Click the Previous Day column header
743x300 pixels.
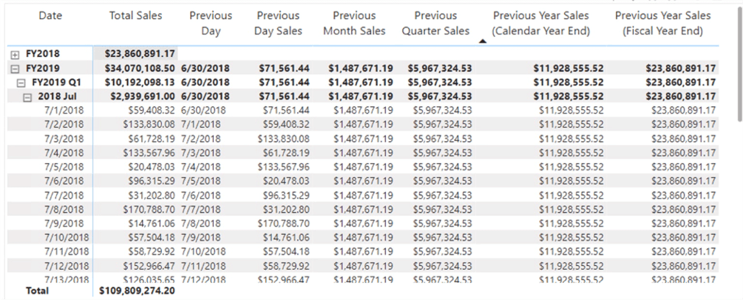[211, 23]
